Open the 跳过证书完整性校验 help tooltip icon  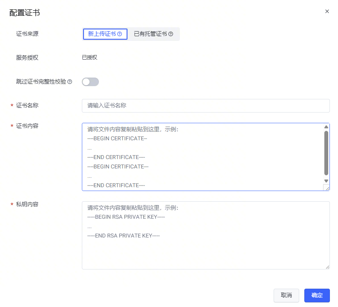(70, 82)
